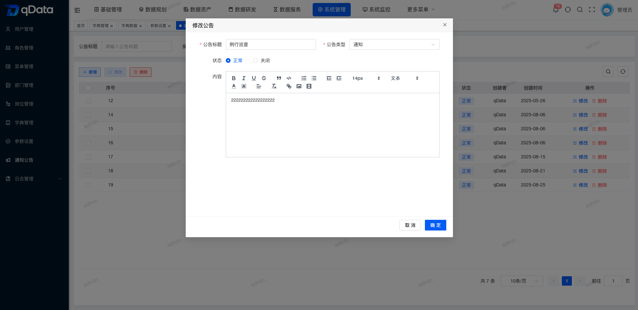Click into the rich text content area
The height and width of the screenshot is (310, 638).
click(x=333, y=125)
